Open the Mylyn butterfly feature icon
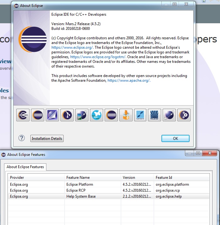Viewport: 220px width, 225px height. coord(97,115)
